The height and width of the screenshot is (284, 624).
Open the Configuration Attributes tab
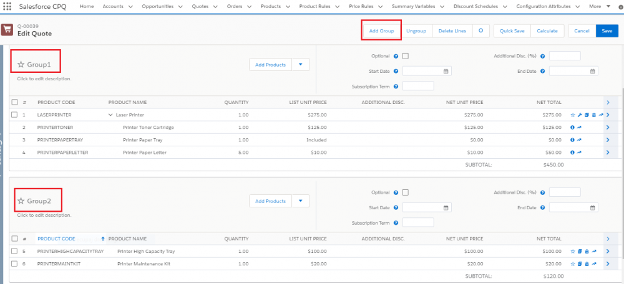pyautogui.click(x=544, y=6)
